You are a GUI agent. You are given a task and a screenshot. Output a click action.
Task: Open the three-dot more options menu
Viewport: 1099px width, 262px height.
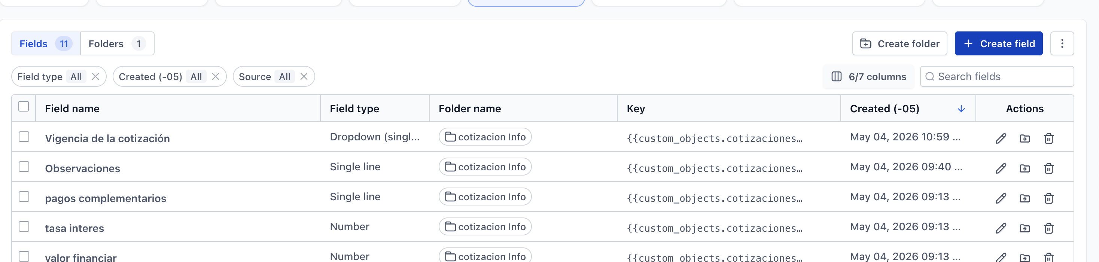click(x=1062, y=43)
